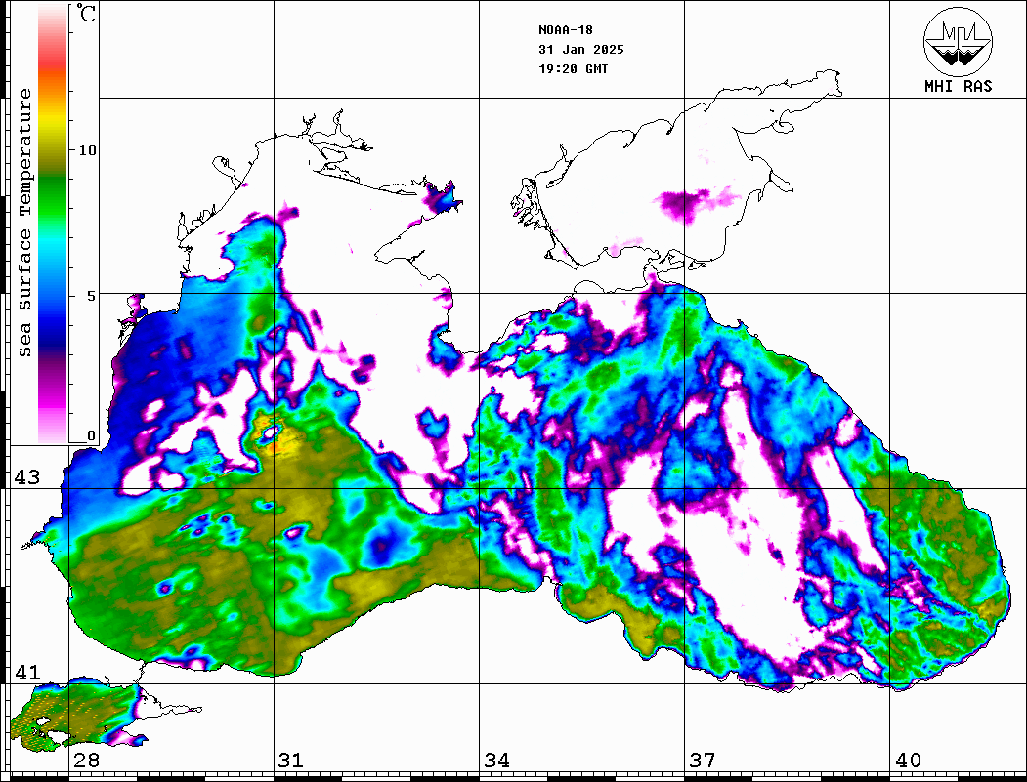Click the °C unit label on the legend
This screenshot has height=782, width=1027.
(86, 13)
